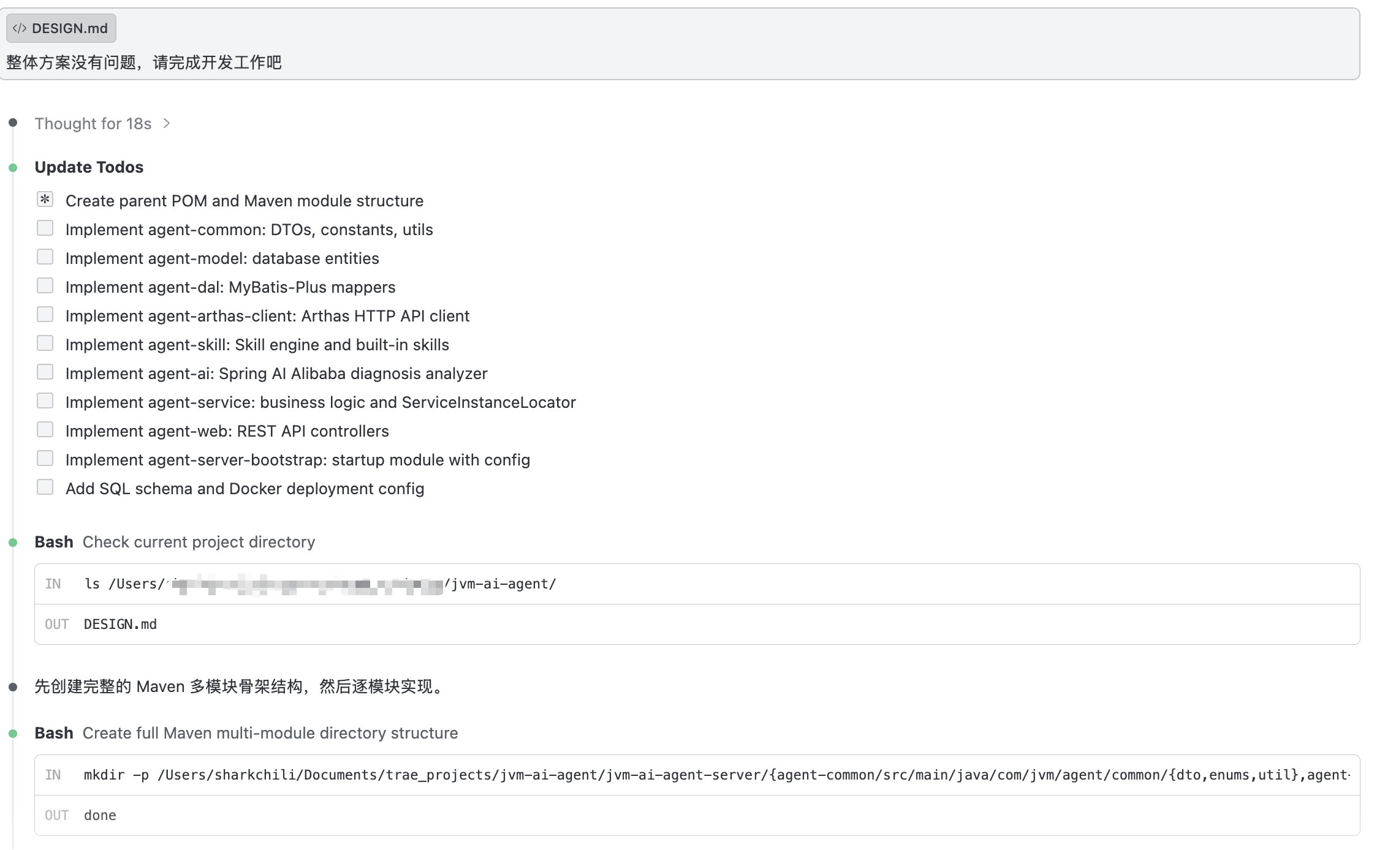Tick the agent-web REST API controllers checkbox
The image size is (1385, 850).
coord(45,430)
